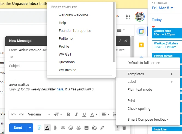Click the compose window scrollbar
The image size is (182, 134).
[x=133, y=47]
